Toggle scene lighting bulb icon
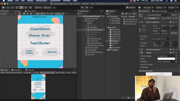Viewport: 180px width, 101px height. coord(24,14)
